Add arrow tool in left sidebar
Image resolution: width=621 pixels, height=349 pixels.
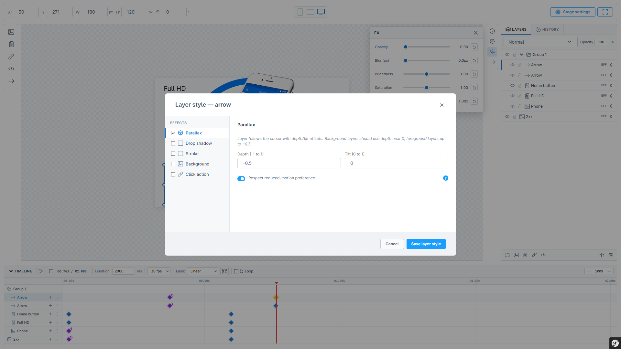pyautogui.click(x=11, y=81)
